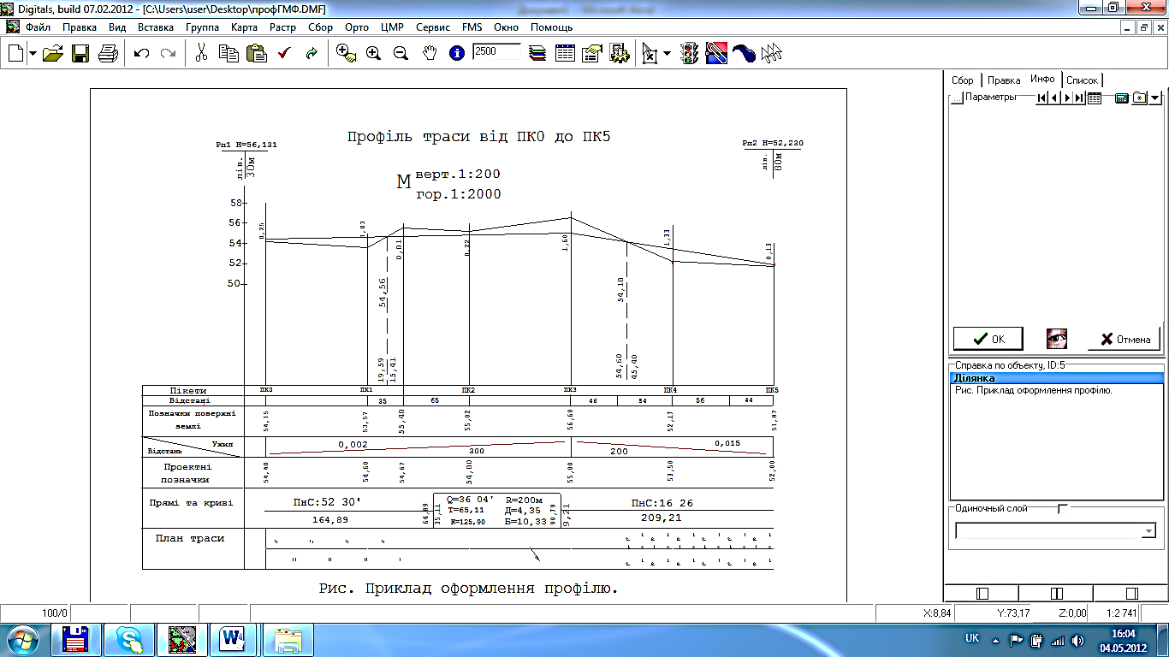Screen dimensions: 1169x657
Task: Open the Сервис menu
Action: 433,27
